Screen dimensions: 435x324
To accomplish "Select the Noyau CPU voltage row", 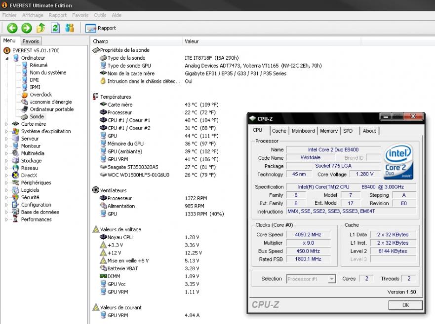I will point(150,237).
